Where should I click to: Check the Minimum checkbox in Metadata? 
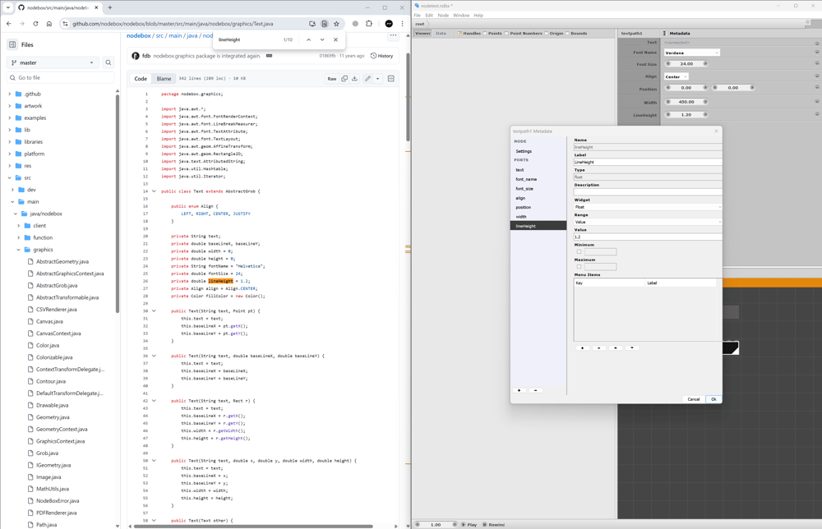coord(579,252)
